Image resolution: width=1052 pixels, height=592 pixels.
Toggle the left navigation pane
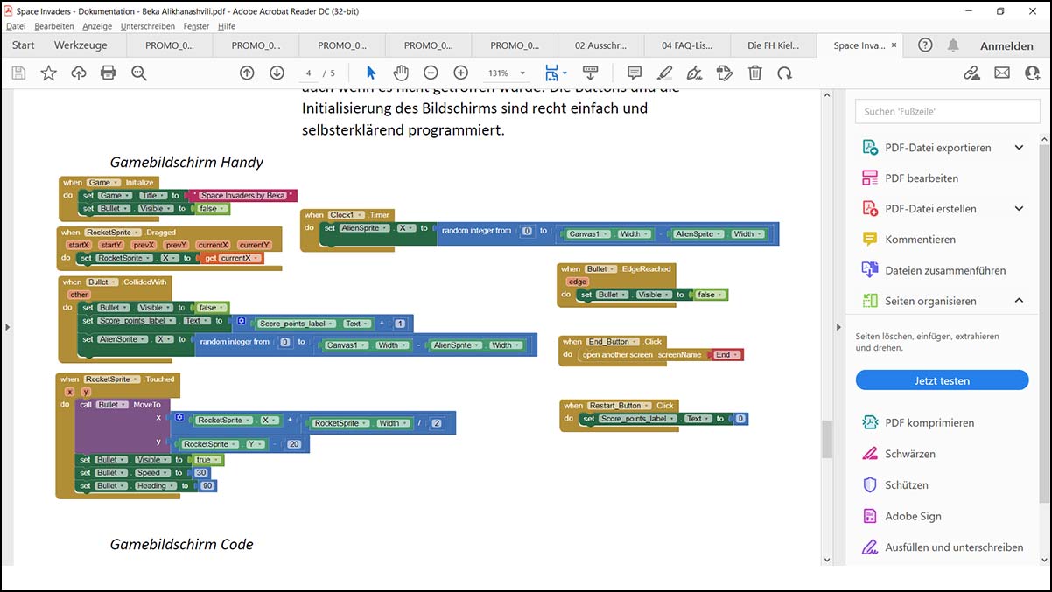[x=7, y=327]
